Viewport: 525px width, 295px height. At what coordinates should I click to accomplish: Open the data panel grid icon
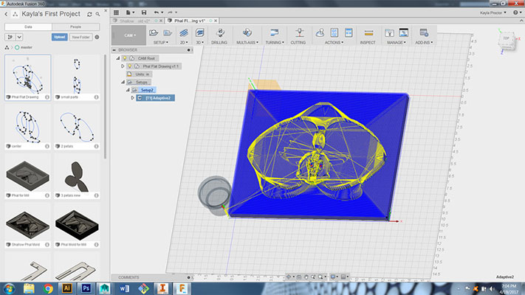point(116,13)
